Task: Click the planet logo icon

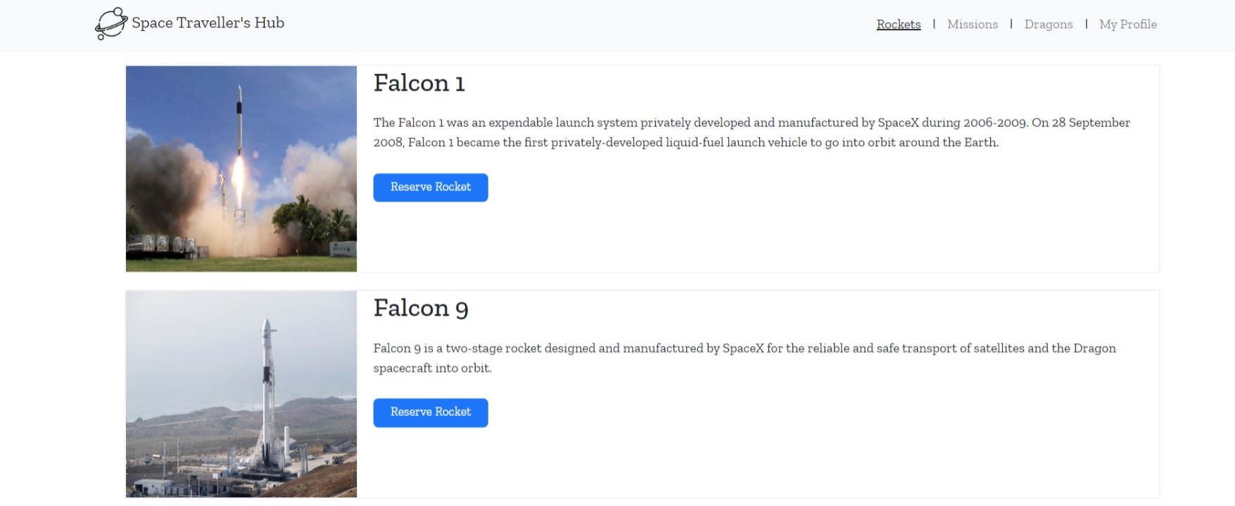Action: coord(111,24)
